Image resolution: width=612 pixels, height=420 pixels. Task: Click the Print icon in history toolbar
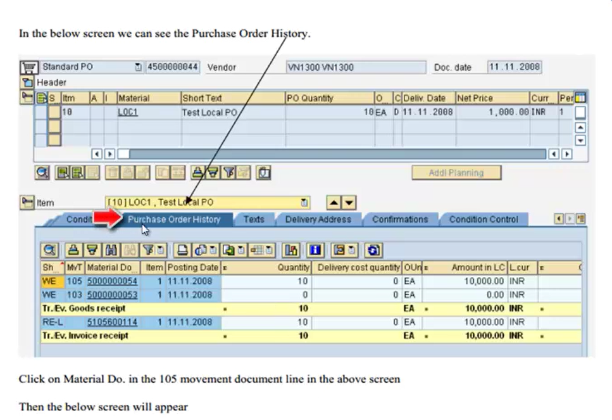click(183, 250)
